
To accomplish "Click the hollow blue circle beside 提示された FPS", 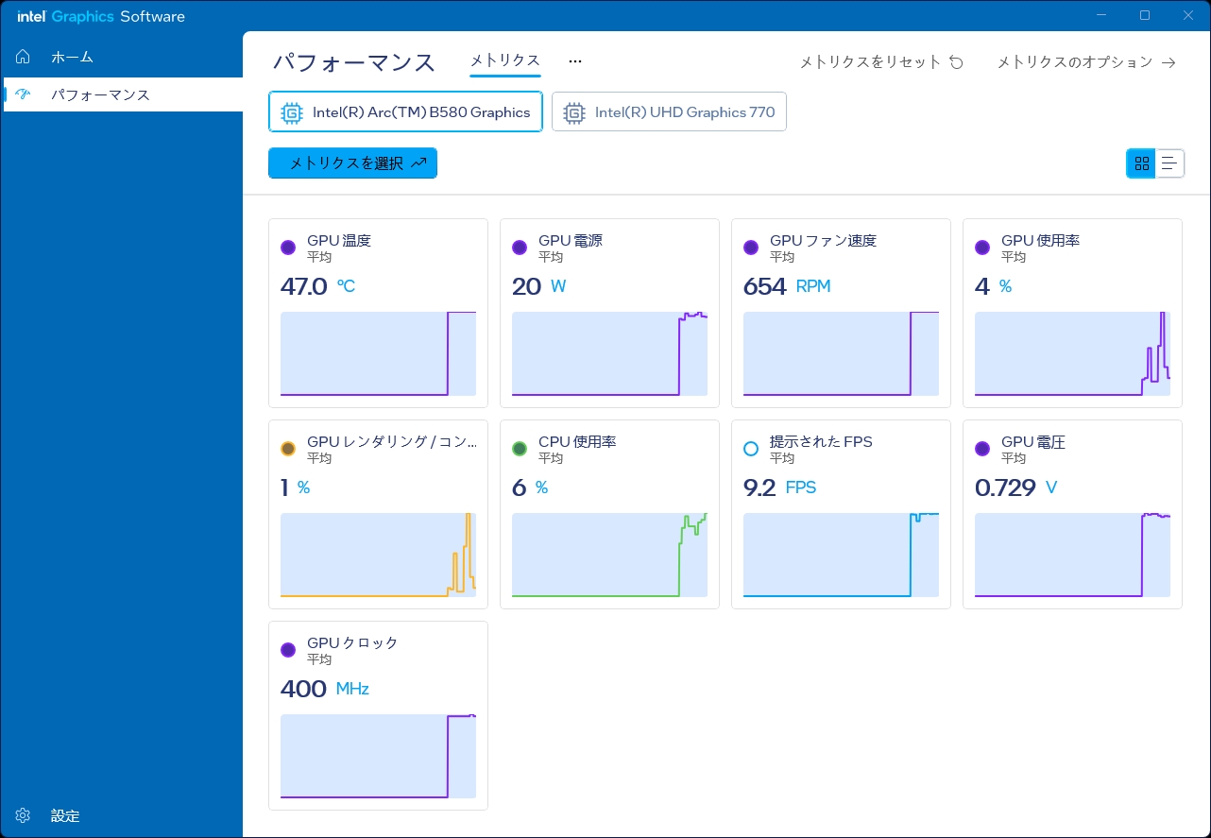I will 751,449.
